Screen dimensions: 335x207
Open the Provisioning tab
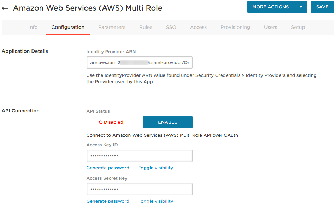(x=235, y=27)
